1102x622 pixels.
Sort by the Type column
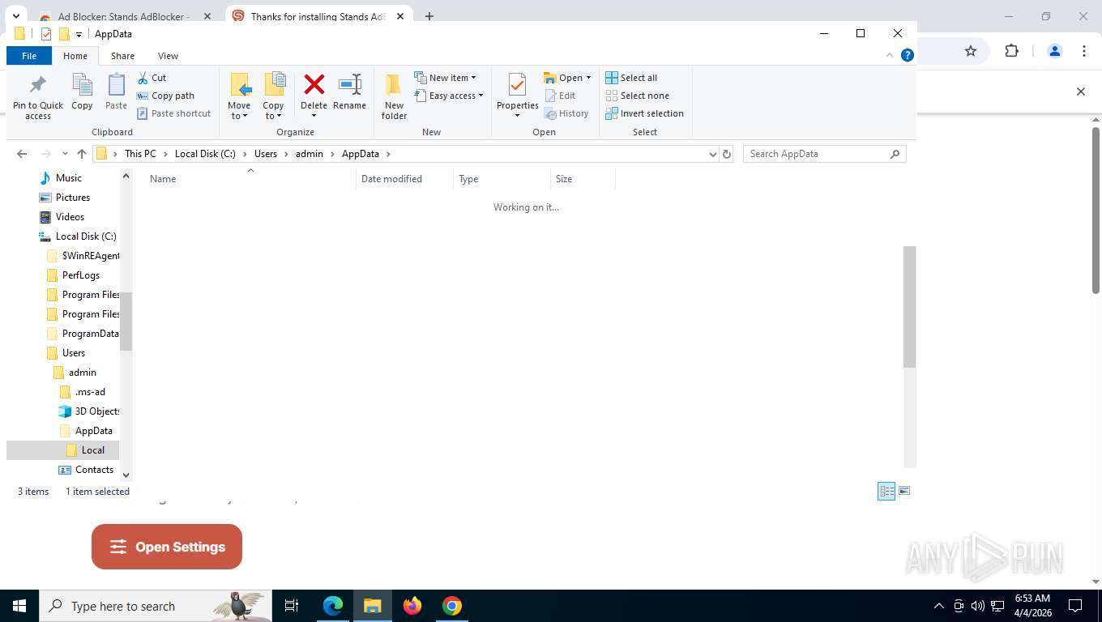coord(502,179)
